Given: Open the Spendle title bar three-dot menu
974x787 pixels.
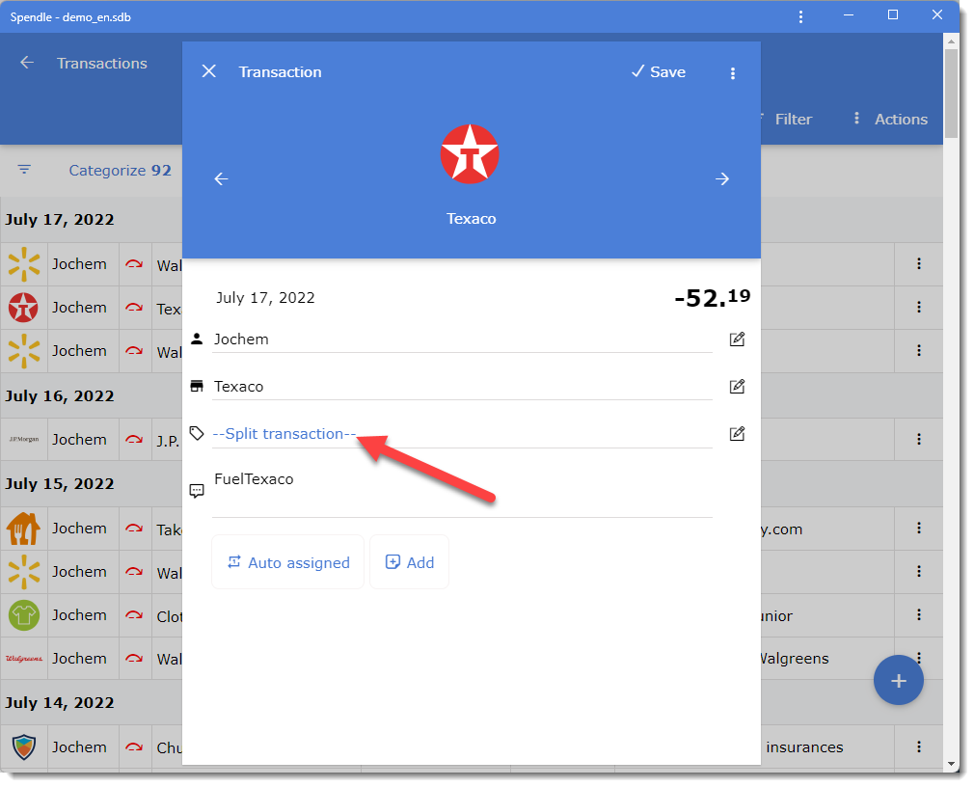Looking at the screenshot, I should (x=800, y=16).
